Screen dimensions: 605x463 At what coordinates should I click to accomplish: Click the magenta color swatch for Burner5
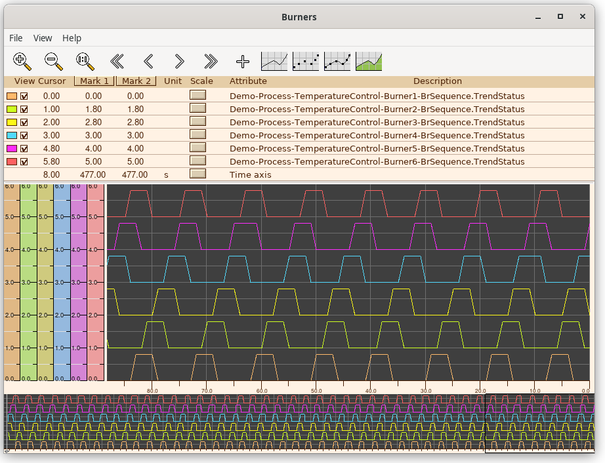click(12, 148)
